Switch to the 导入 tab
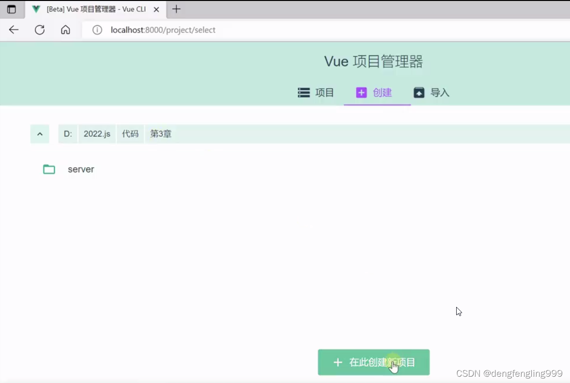This screenshot has height=383, width=570. (431, 93)
